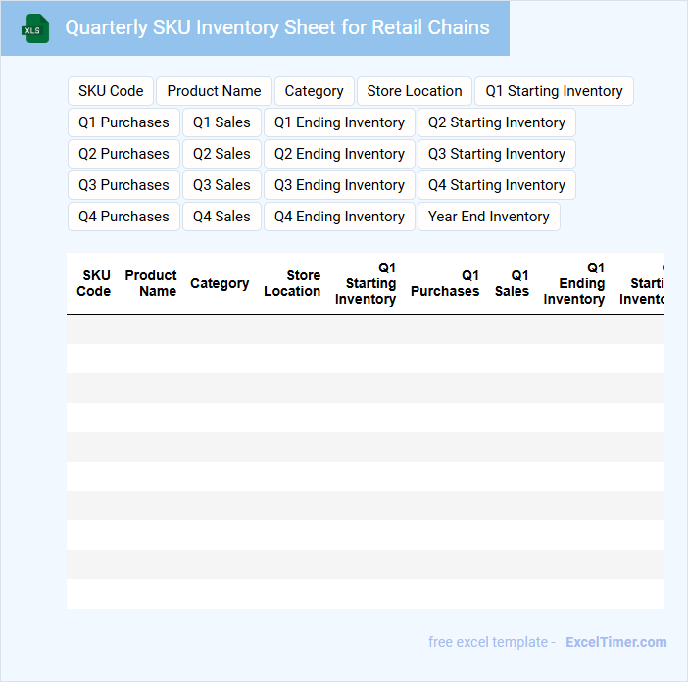Select the Q1 Starting Inventory tag
688x682 pixels.
(554, 91)
